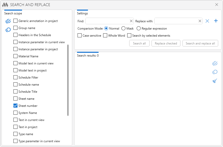Viewport: 223px width, 147px height.
Task: Click uncheck-all icon in Search scope panel
Action: 8,30
